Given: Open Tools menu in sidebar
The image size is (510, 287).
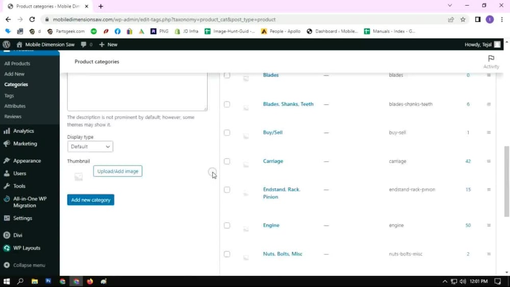Looking at the screenshot, I should click(x=19, y=186).
